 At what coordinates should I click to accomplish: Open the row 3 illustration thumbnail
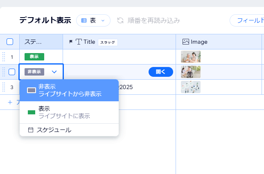pyautogui.click(x=191, y=87)
